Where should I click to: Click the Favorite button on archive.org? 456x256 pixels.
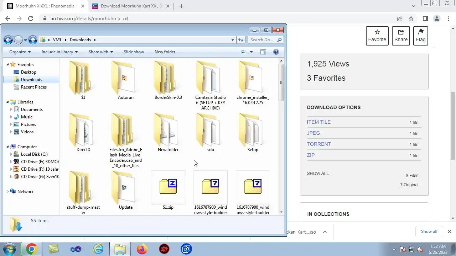pyautogui.click(x=377, y=36)
